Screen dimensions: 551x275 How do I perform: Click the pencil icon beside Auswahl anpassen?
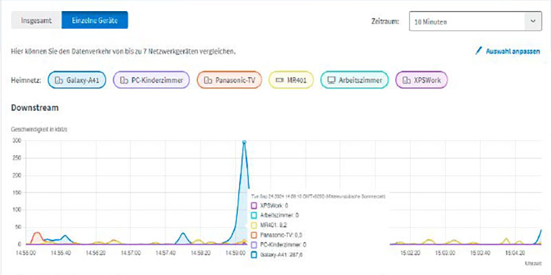pyautogui.click(x=478, y=51)
